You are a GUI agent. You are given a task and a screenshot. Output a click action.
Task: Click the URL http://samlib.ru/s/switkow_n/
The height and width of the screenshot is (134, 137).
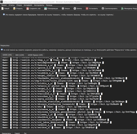pos(32,127)
